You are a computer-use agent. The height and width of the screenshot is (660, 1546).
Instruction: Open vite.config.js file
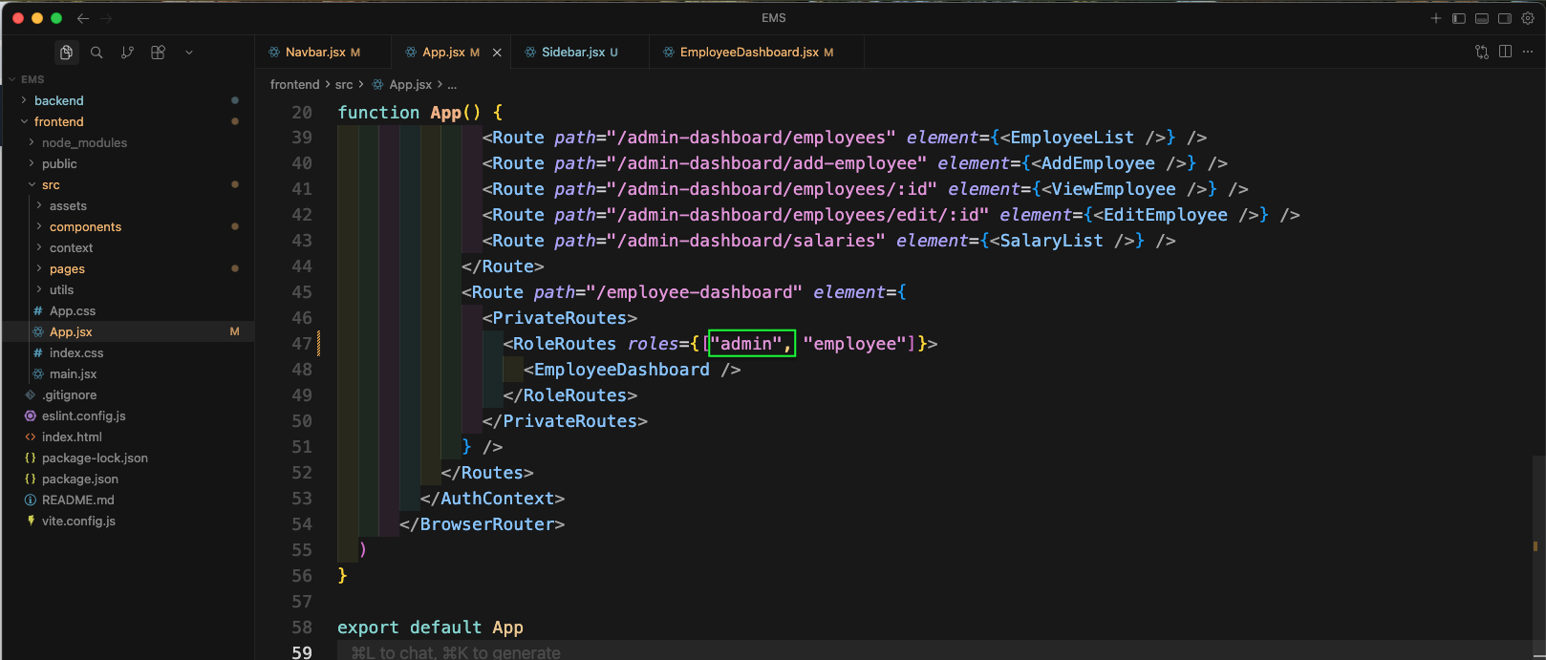[x=127, y=521]
